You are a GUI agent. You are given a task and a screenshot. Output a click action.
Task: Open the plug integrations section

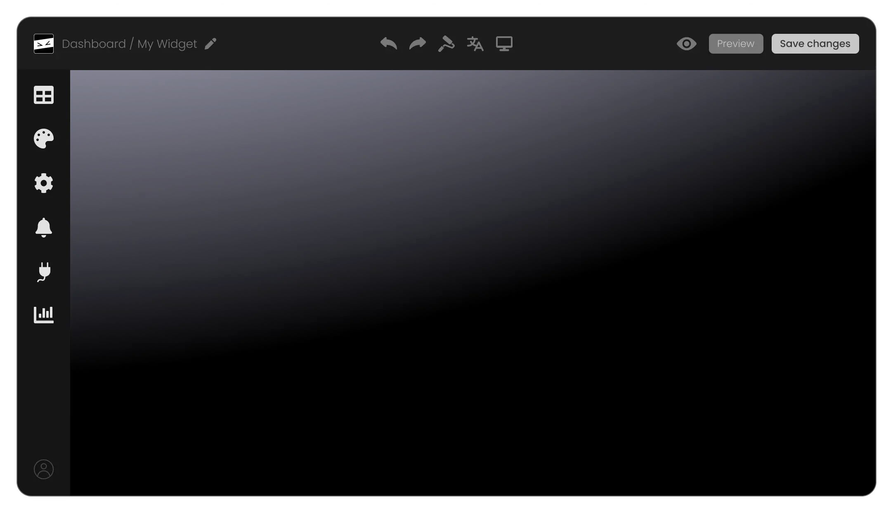tap(44, 272)
